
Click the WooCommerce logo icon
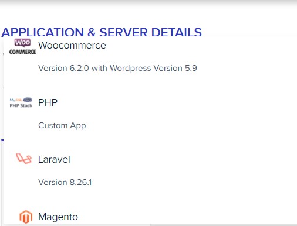[x=22, y=47]
